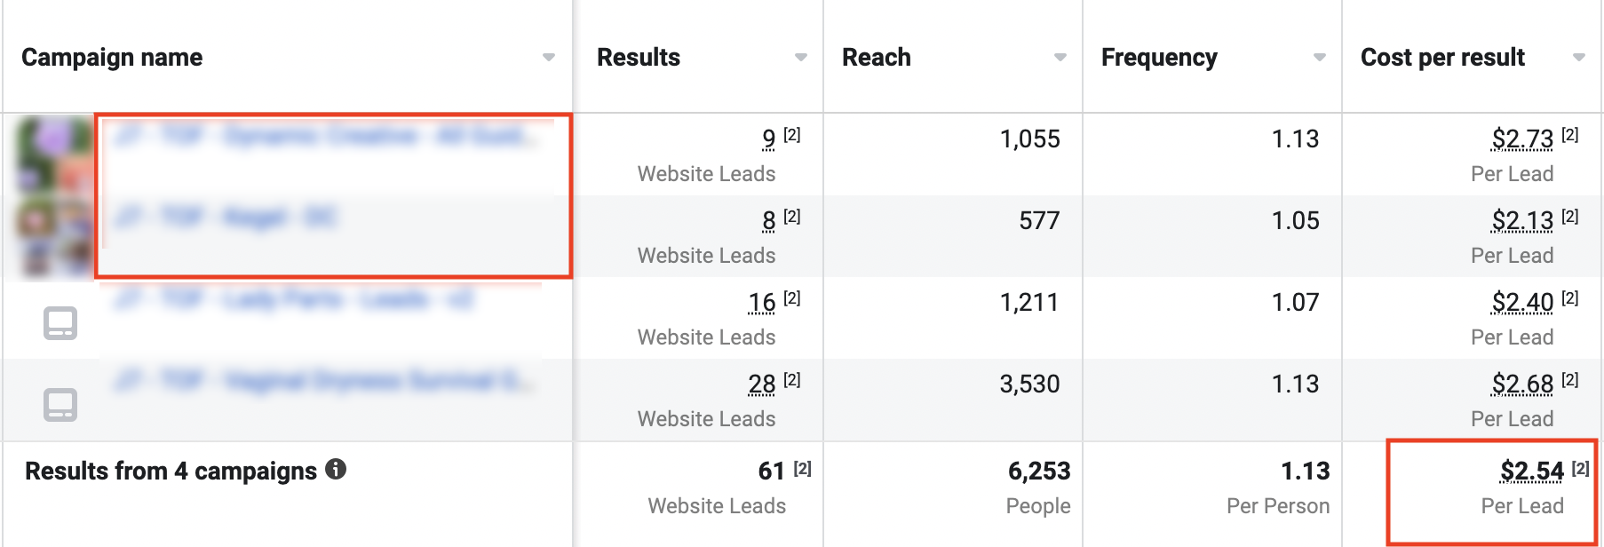Click the footnote [2] beside $2.40 cost
The image size is (1604, 547).
[x=1570, y=298]
